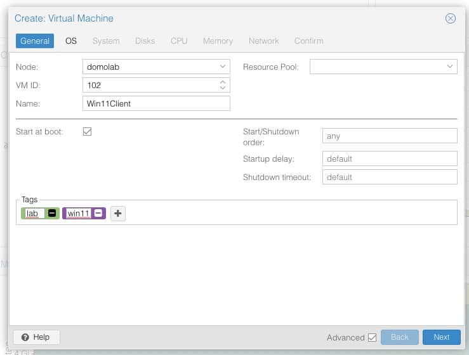Viewport: 469px width, 355px height.
Task: Increment the VM ID with up arrow
Action: [223, 82]
